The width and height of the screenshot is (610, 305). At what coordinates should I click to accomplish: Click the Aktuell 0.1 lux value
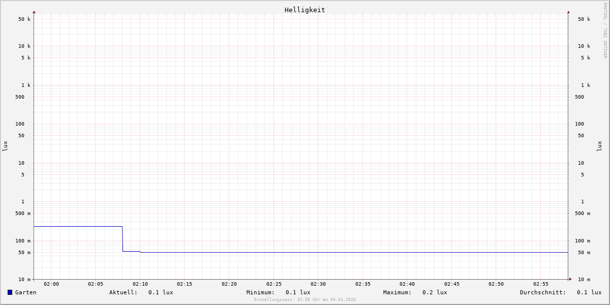pos(160,292)
